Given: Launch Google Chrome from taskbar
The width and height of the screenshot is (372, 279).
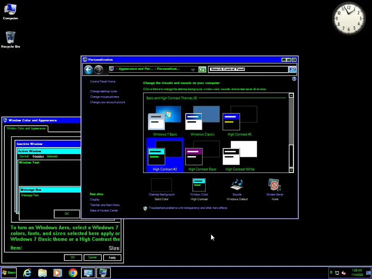Looking at the screenshot, I should coord(73,273).
